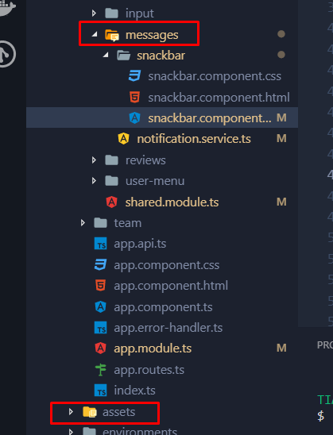Expand the assets folder arrow
The height and width of the screenshot is (435, 333).
[71, 412]
